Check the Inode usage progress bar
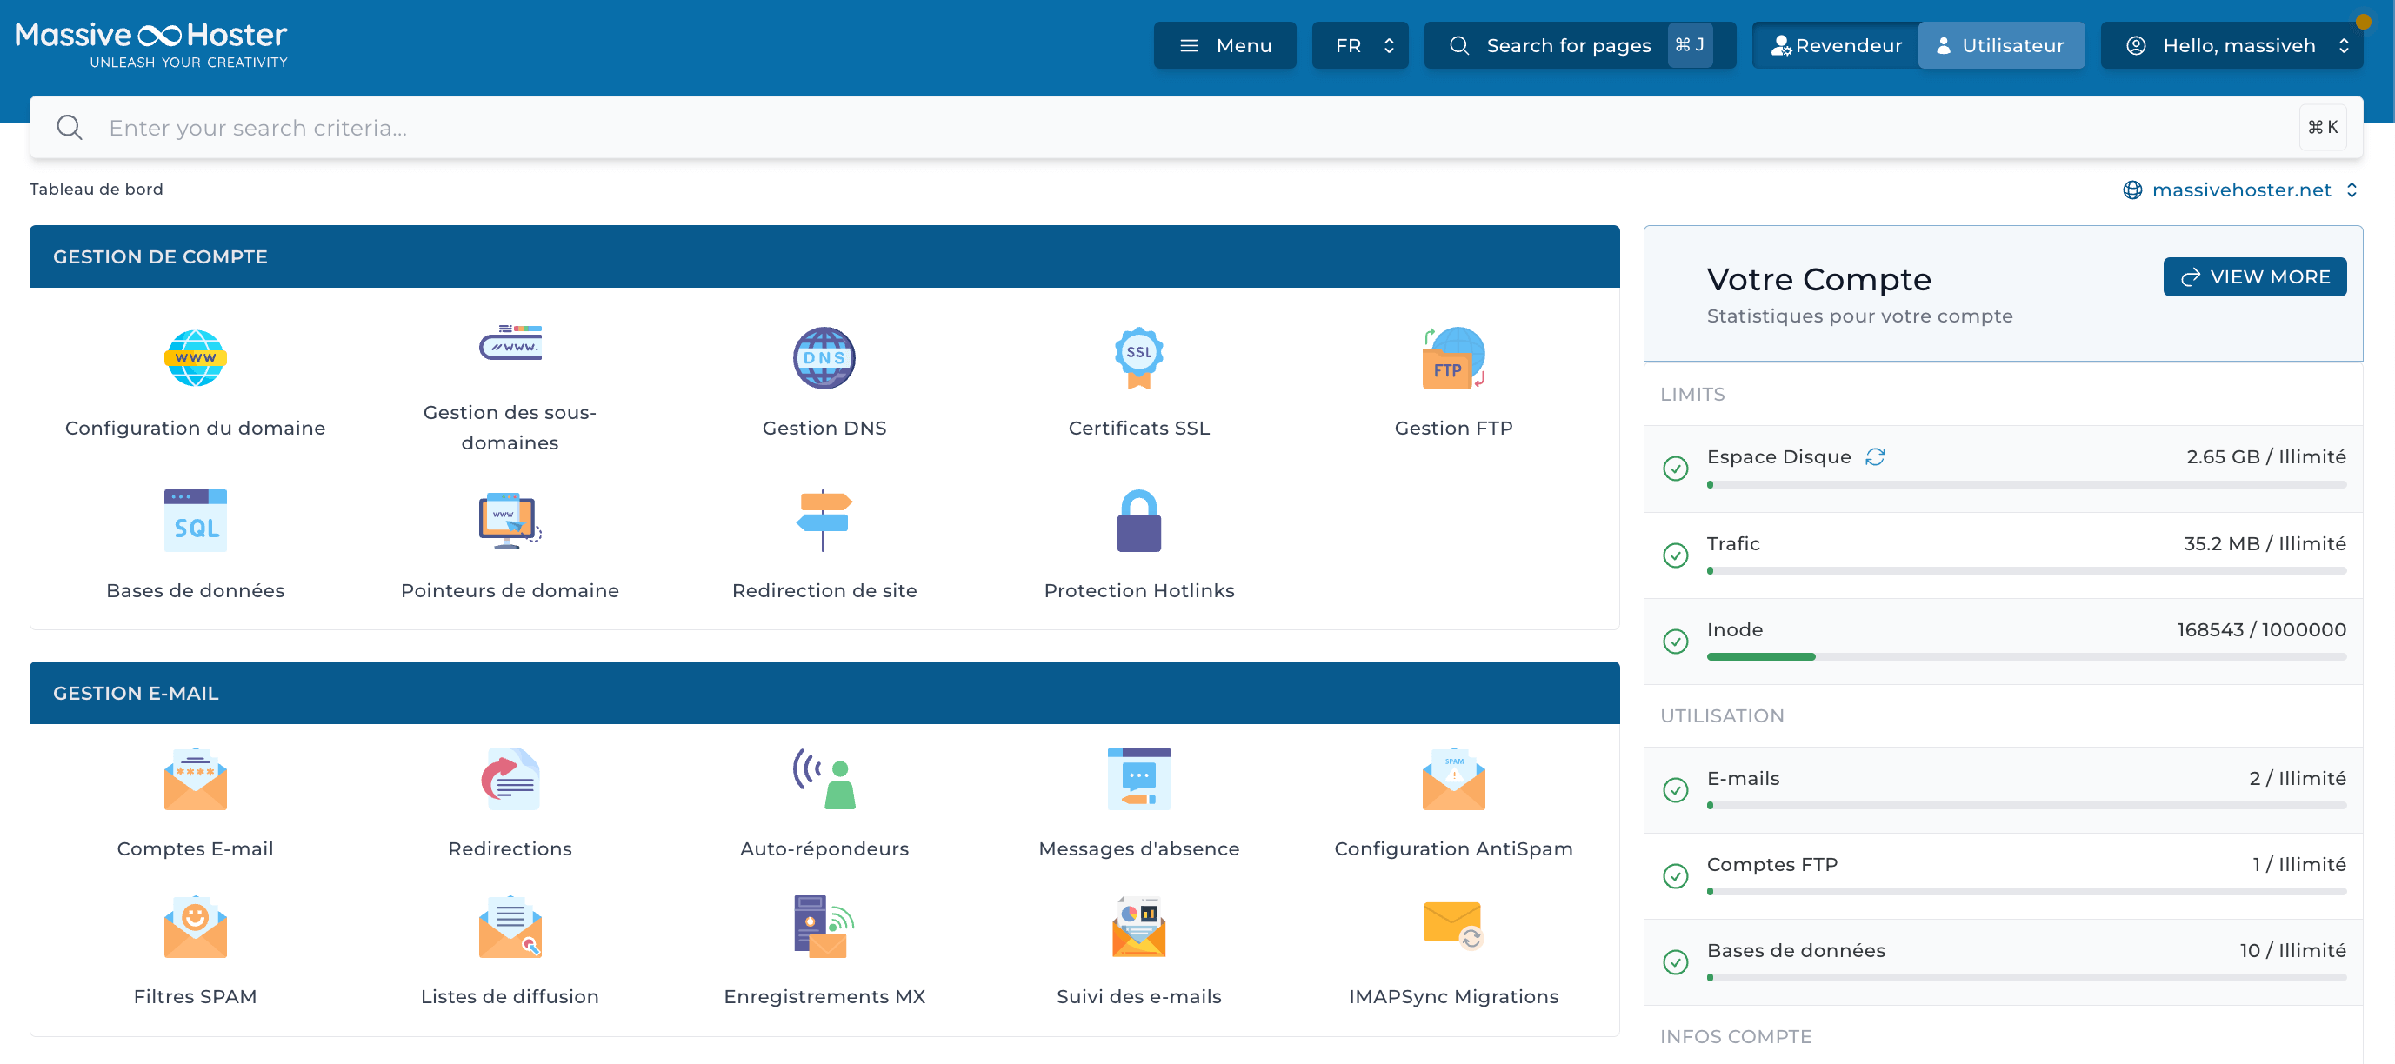 (2025, 656)
